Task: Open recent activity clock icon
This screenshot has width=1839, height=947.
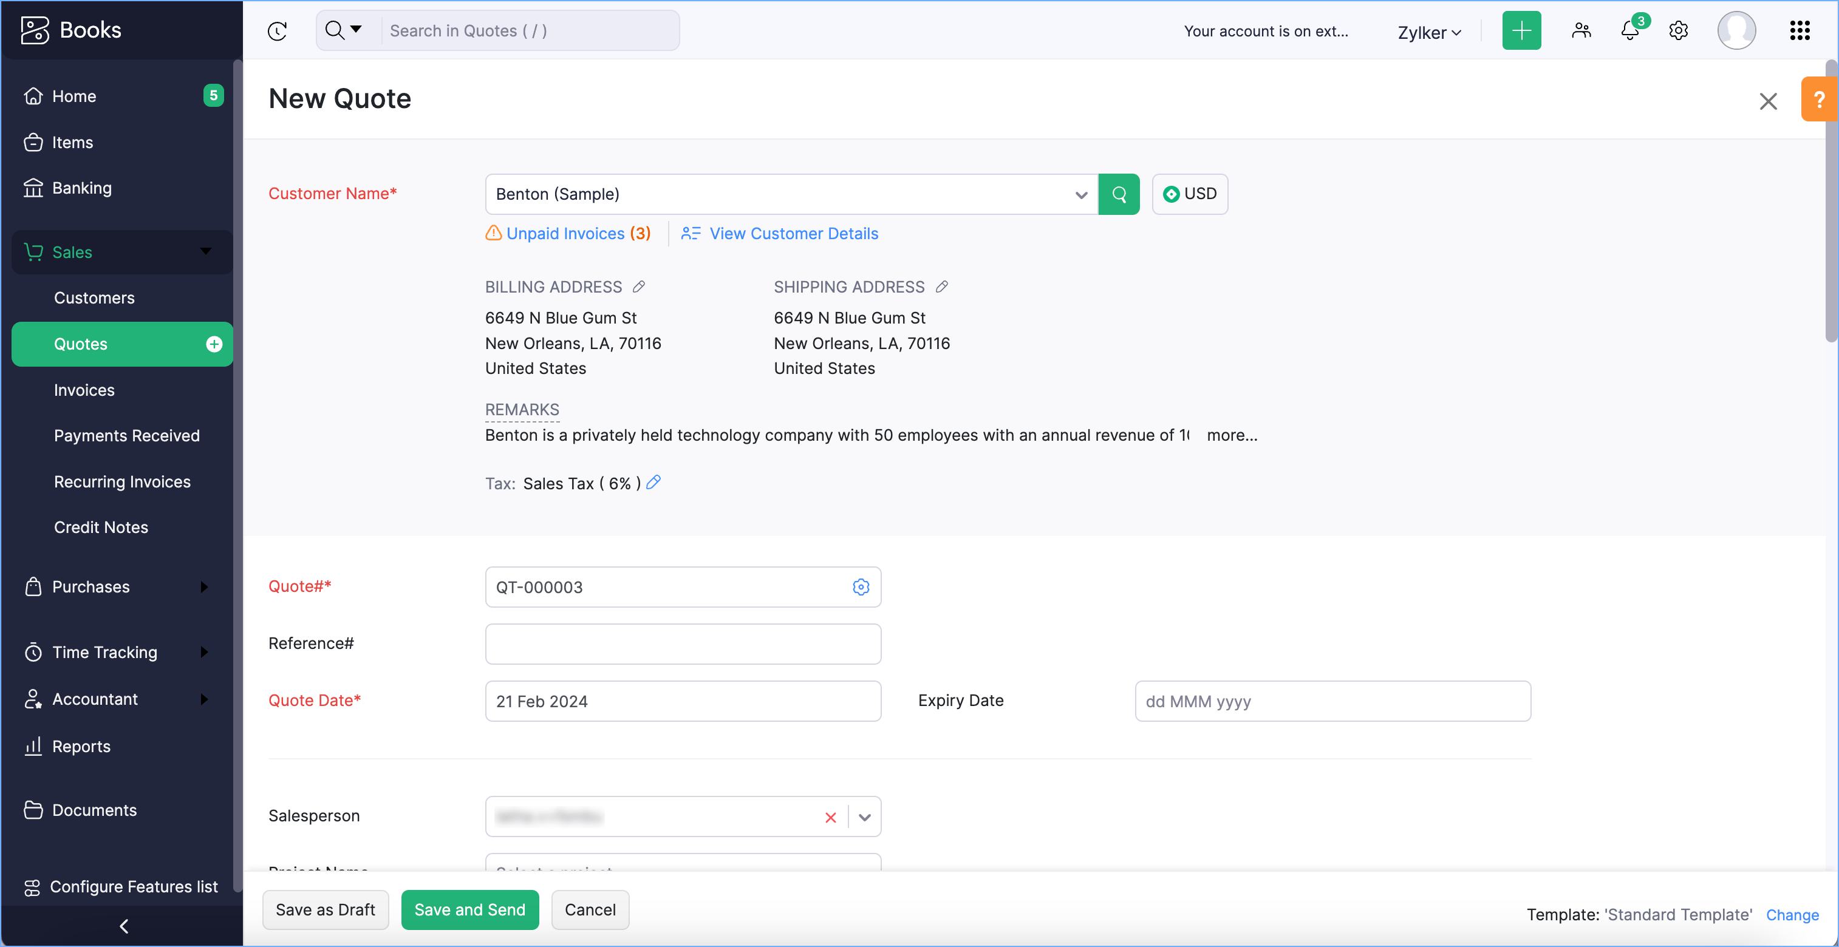Action: (277, 31)
